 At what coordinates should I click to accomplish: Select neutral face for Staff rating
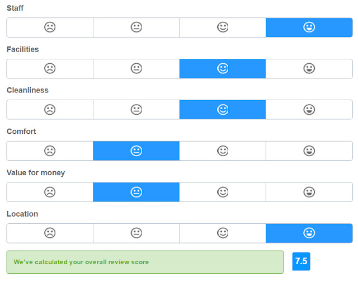pos(136,27)
